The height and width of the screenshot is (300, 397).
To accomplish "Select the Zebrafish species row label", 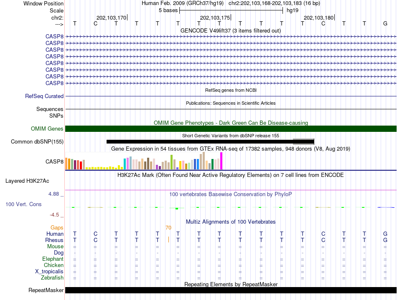I will 52,277.
